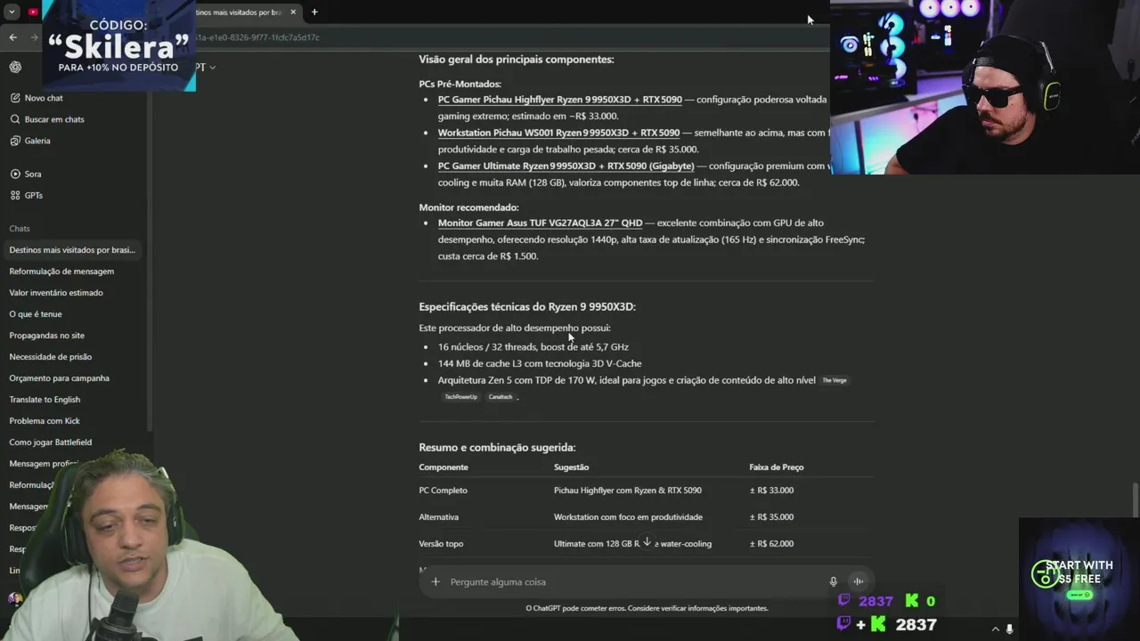1140x641 pixels.
Task: Open chat Problema com Kick
Action: (x=45, y=421)
